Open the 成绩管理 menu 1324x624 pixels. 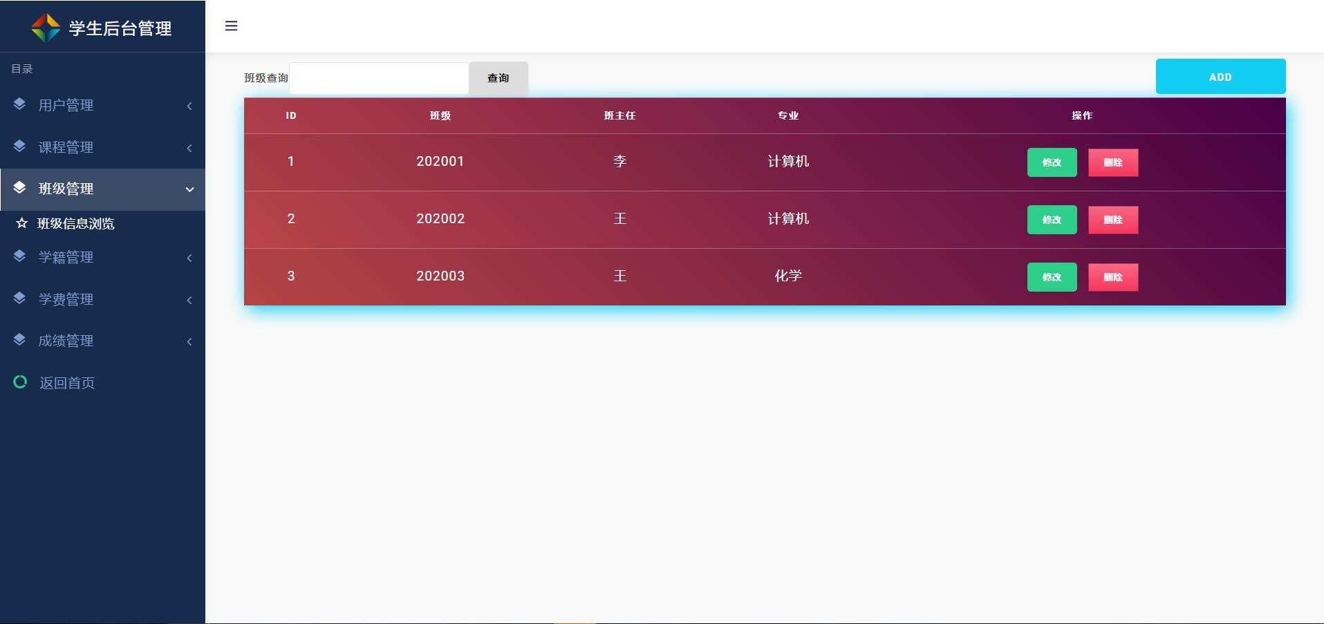coord(102,341)
